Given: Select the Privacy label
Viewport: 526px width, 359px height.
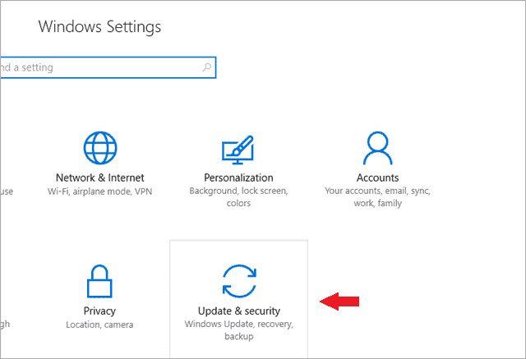Looking at the screenshot, I should (x=99, y=311).
